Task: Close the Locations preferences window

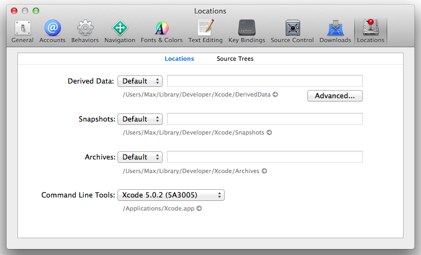Action: click(14, 11)
